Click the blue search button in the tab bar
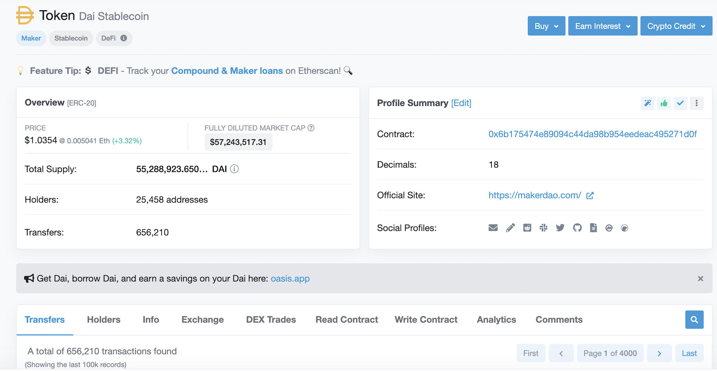717x371 pixels. tap(694, 319)
